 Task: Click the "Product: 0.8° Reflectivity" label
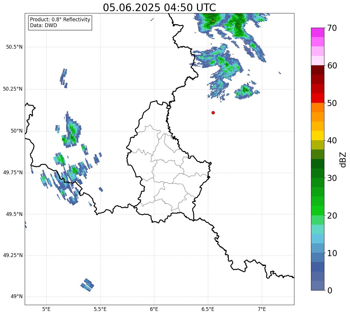(60, 20)
